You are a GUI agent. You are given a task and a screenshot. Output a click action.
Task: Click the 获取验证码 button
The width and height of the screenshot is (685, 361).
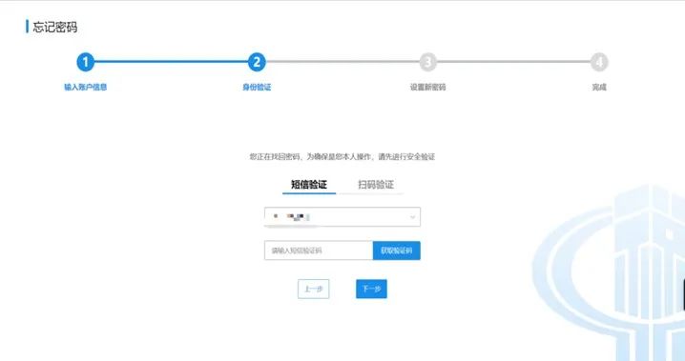(397, 251)
